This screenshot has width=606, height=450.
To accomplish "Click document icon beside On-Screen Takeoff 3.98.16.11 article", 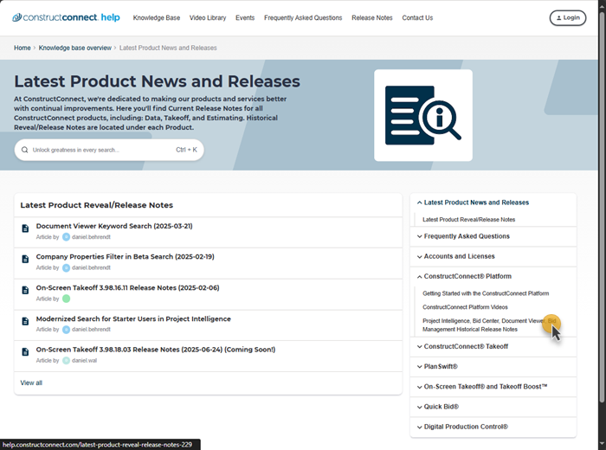I will (x=25, y=290).
